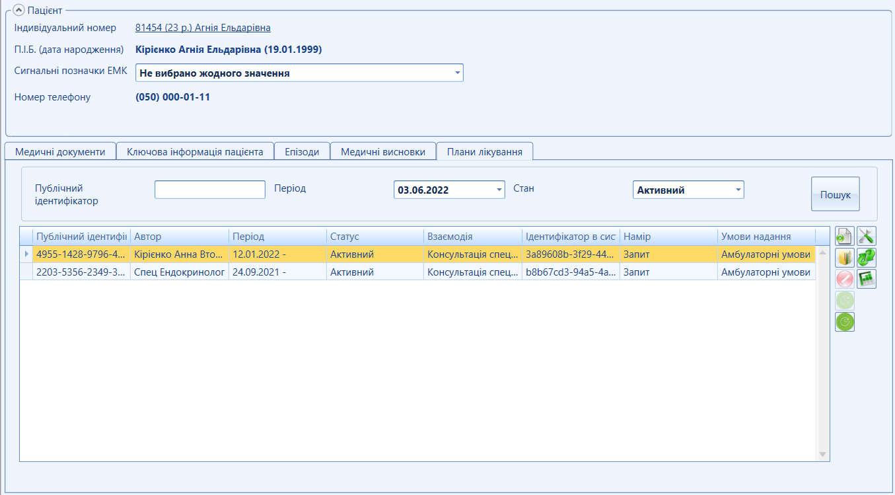This screenshot has height=495, width=895.
Task: Click the faded green clock icon
Action: [x=845, y=301]
